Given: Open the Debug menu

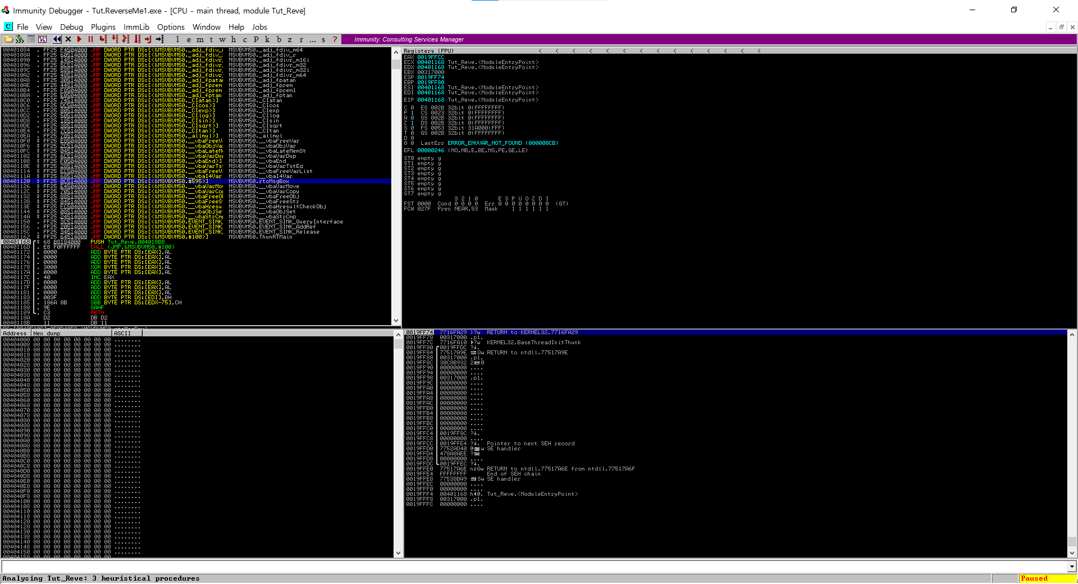Looking at the screenshot, I should [x=71, y=27].
